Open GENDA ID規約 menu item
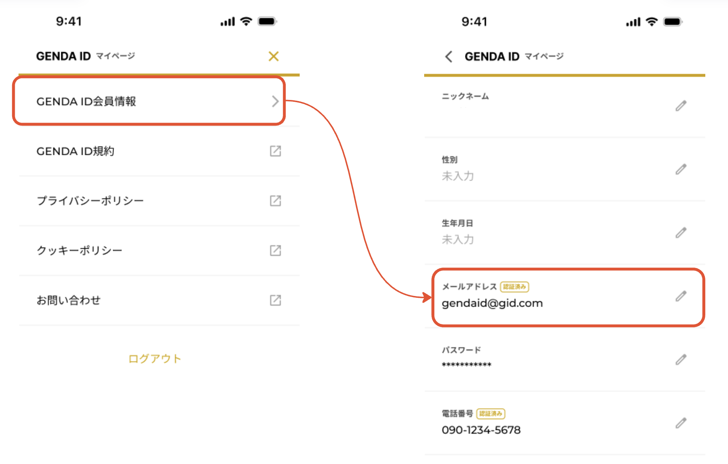The image size is (728, 464). (x=76, y=151)
